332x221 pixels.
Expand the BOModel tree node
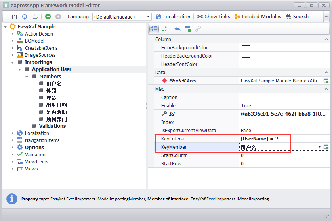tap(13, 41)
